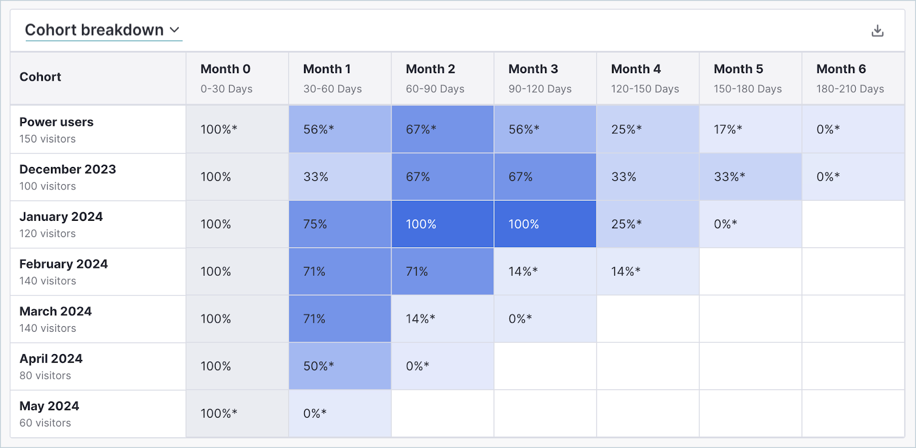Click the Cohort column header
The image size is (916, 448).
click(41, 77)
